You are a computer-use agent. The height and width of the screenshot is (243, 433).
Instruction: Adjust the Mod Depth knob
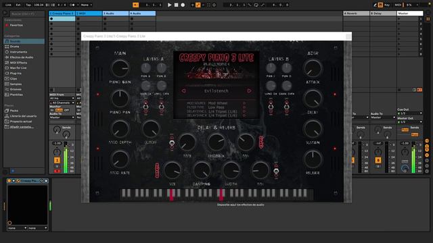[120, 129]
